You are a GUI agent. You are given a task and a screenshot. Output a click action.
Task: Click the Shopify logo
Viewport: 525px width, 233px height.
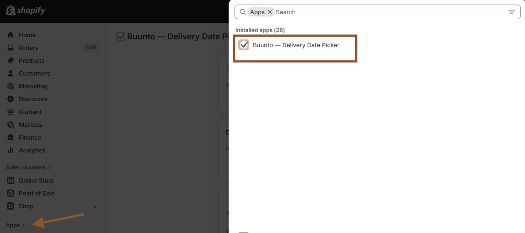pyautogui.click(x=25, y=11)
